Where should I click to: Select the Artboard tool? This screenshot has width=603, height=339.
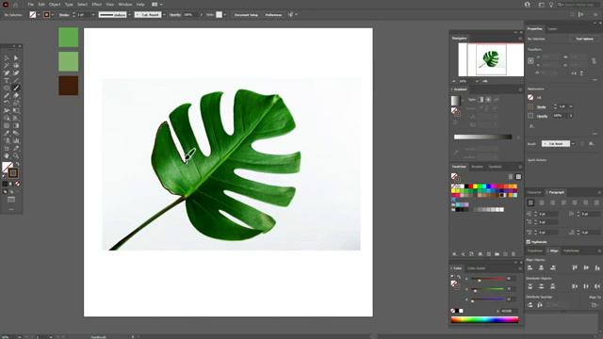pyautogui.click(x=7, y=149)
